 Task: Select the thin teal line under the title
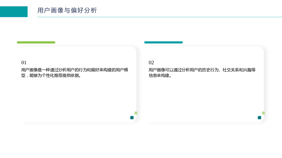coord(160,17)
